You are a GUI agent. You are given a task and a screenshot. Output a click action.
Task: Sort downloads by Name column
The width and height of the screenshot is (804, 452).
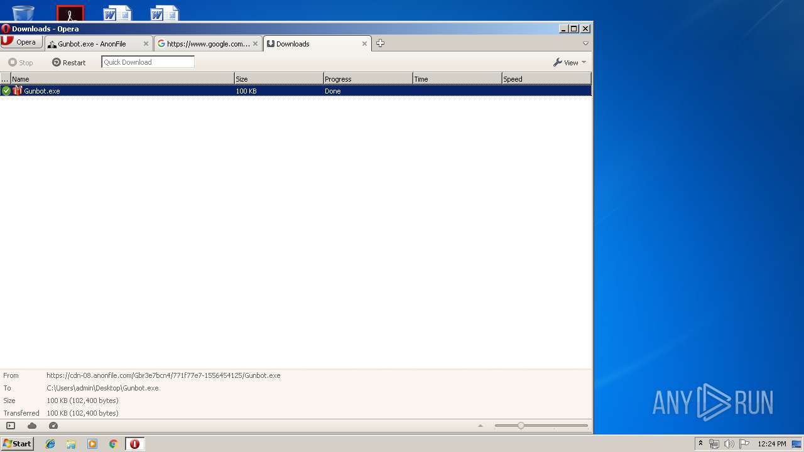point(122,78)
